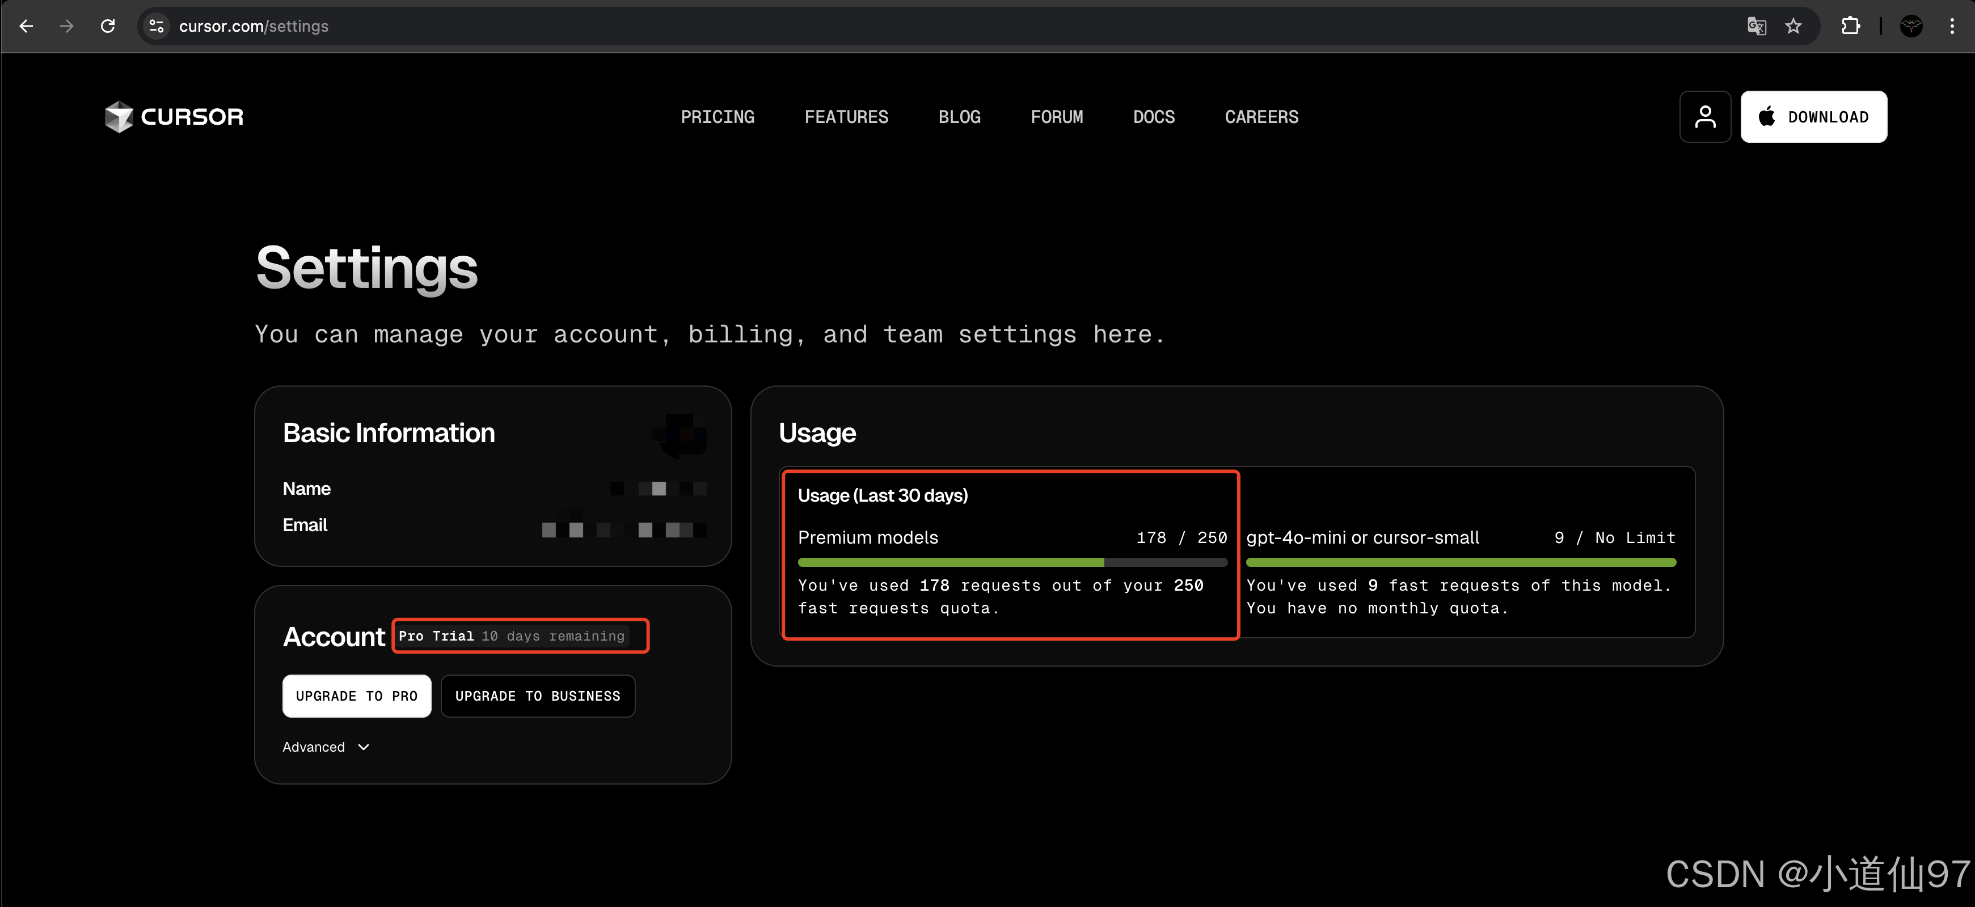Image resolution: width=1975 pixels, height=907 pixels.
Task: Click Upgrade to Business button
Action: [538, 696]
